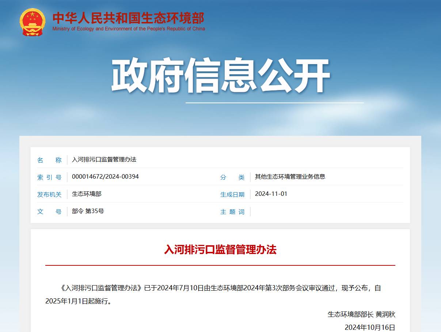441x332 pixels.
Task: Select the English ministry subtitle line
Action: pos(129,27)
